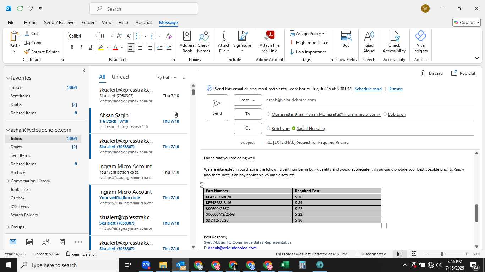Increase font size with grow icon

[119, 36]
